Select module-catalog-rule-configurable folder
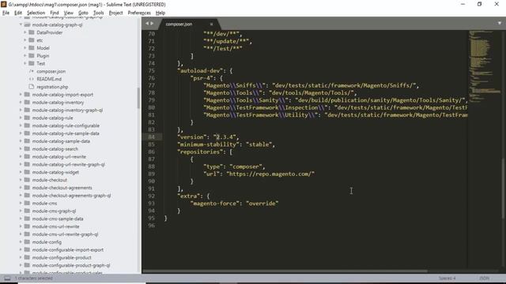506x284 pixels. click(x=66, y=125)
